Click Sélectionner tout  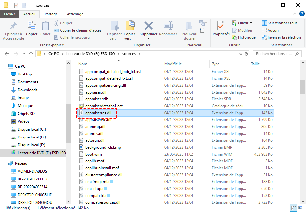coord(279,23)
